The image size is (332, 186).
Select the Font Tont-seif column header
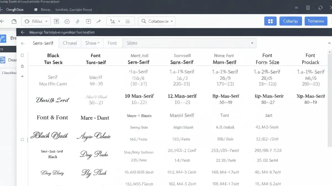(x=96, y=59)
